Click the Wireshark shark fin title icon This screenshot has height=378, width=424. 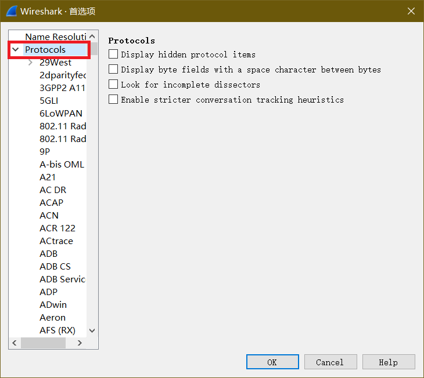click(x=11, y=11)
